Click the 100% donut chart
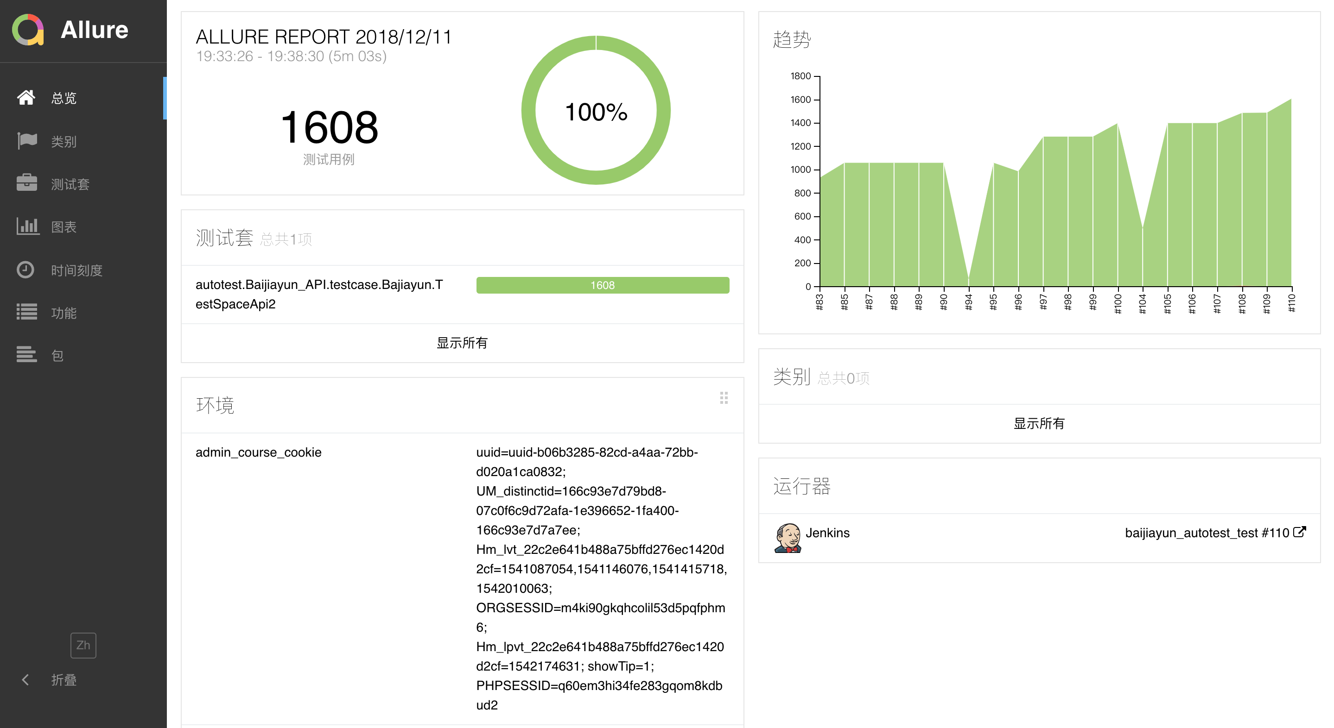 (596, 110)
